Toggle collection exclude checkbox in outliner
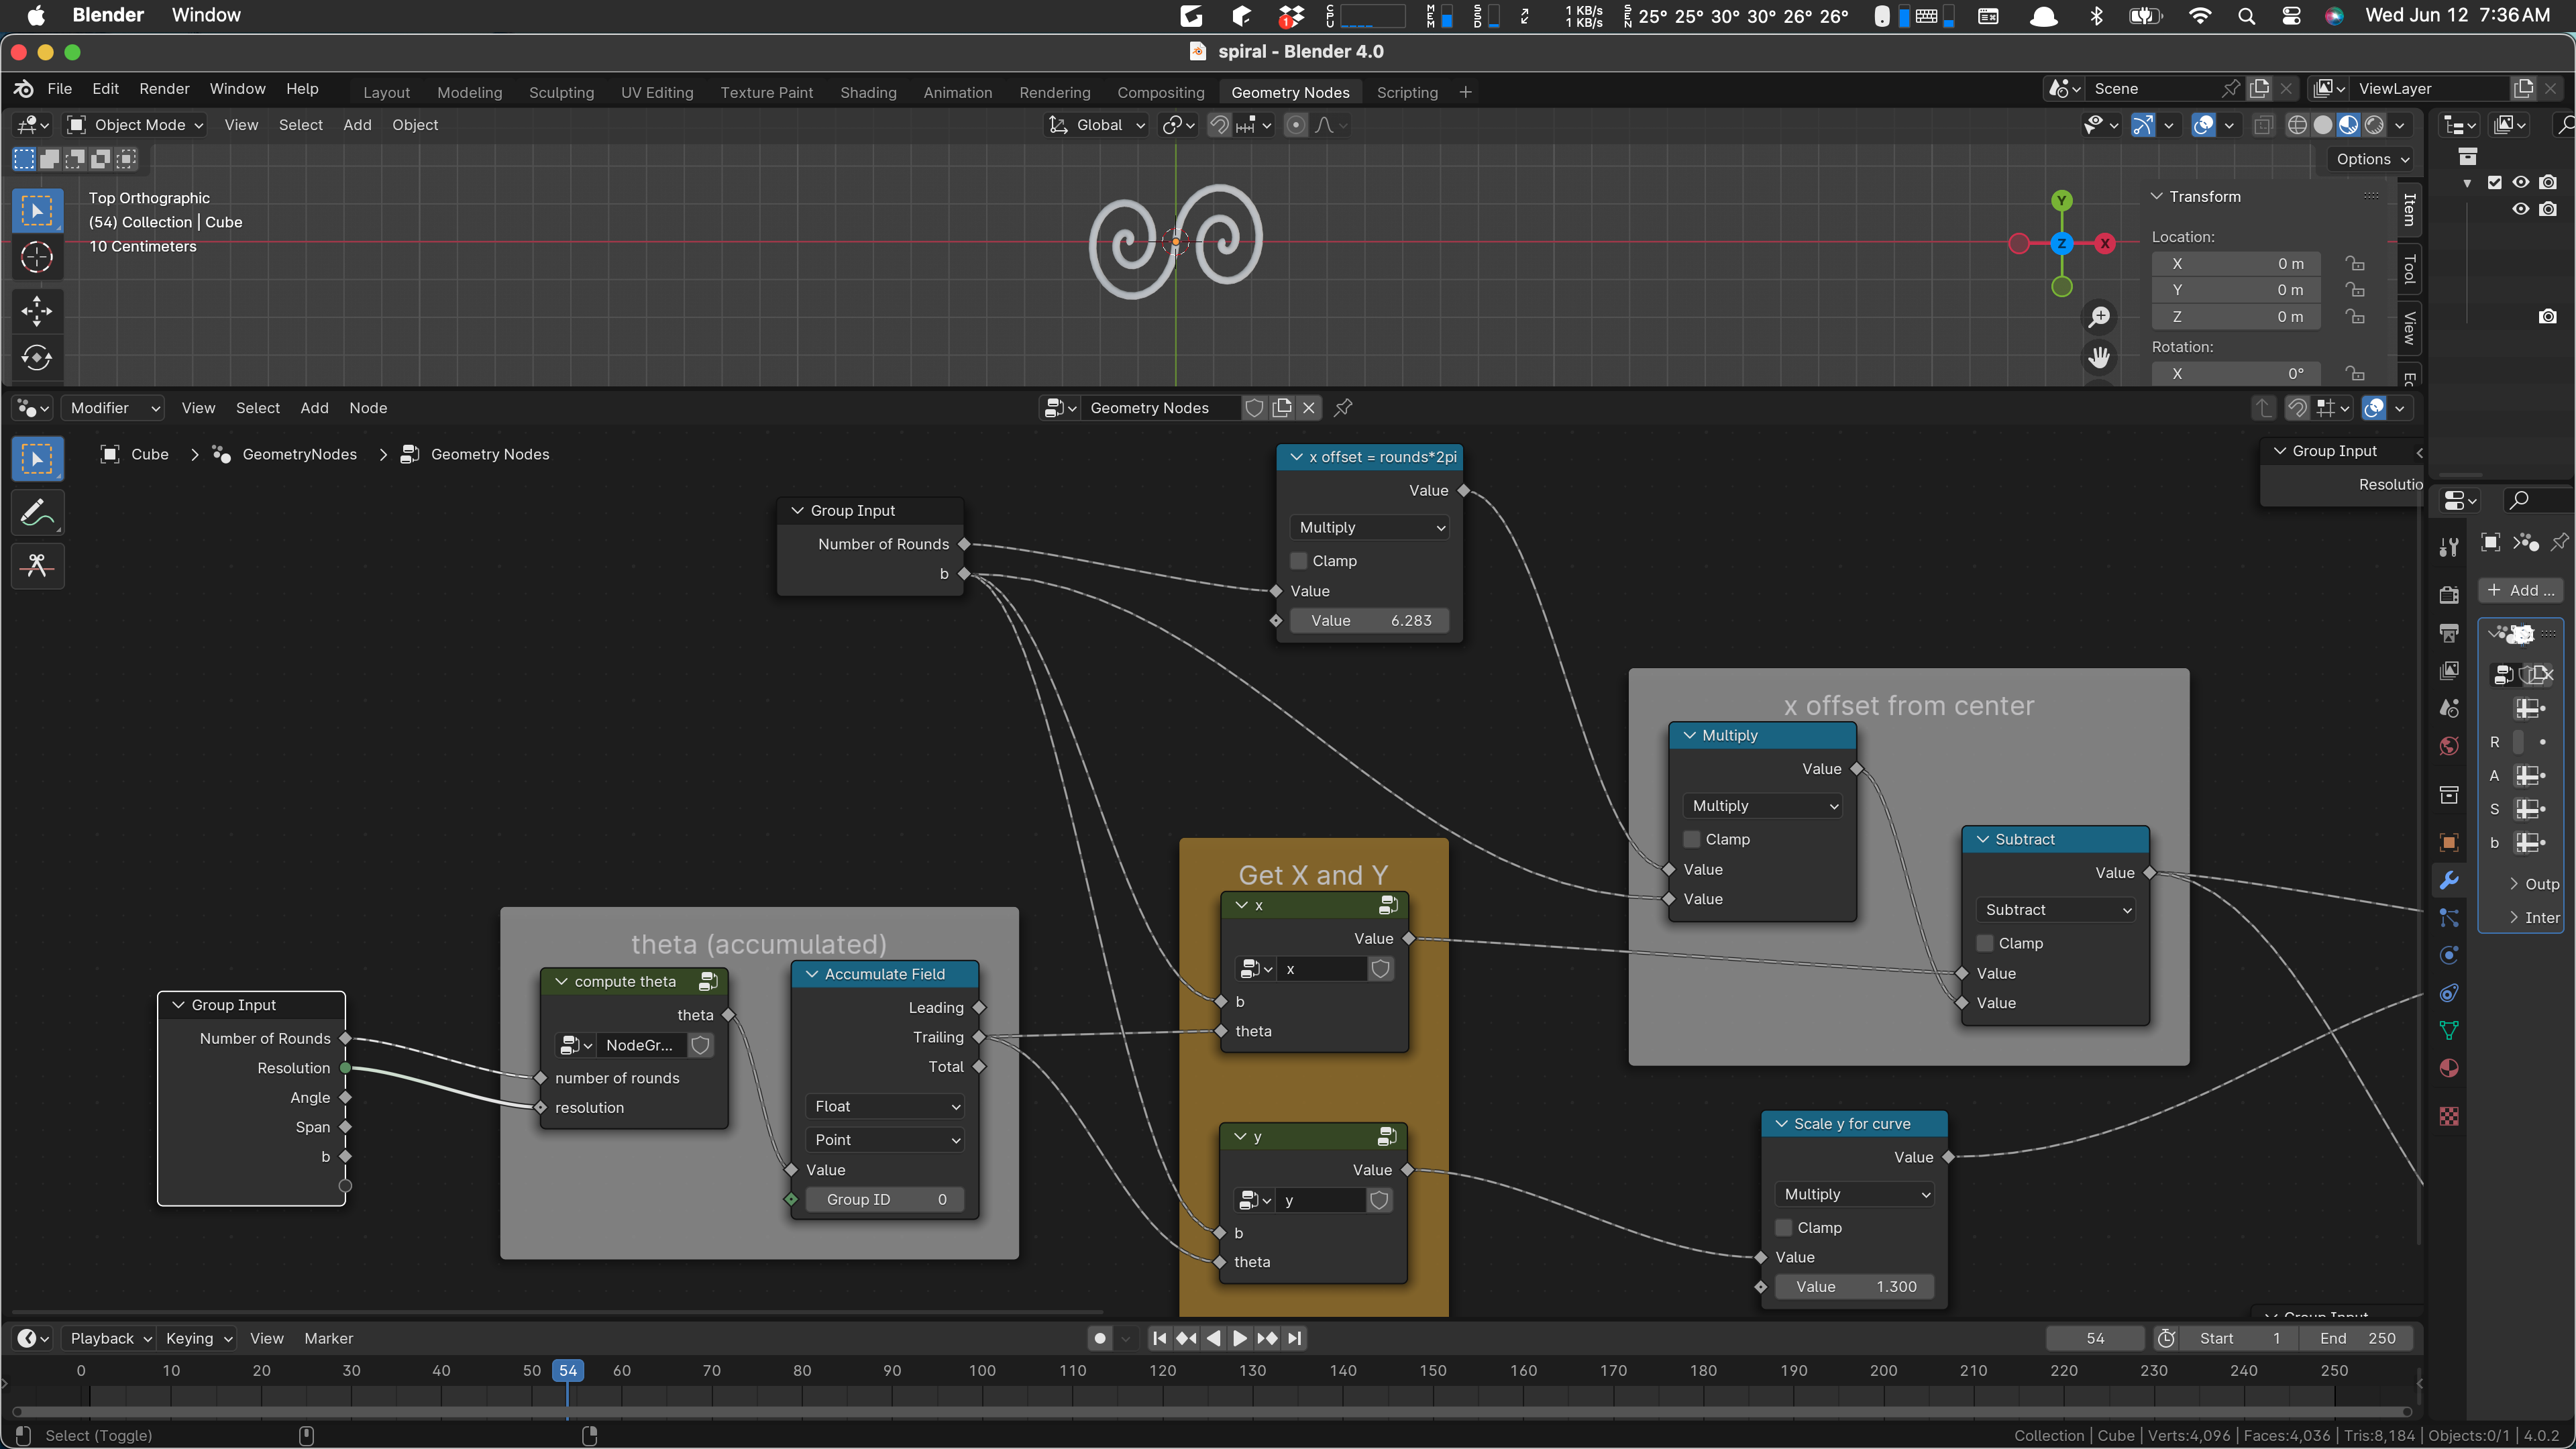 tap(2495, 182)
